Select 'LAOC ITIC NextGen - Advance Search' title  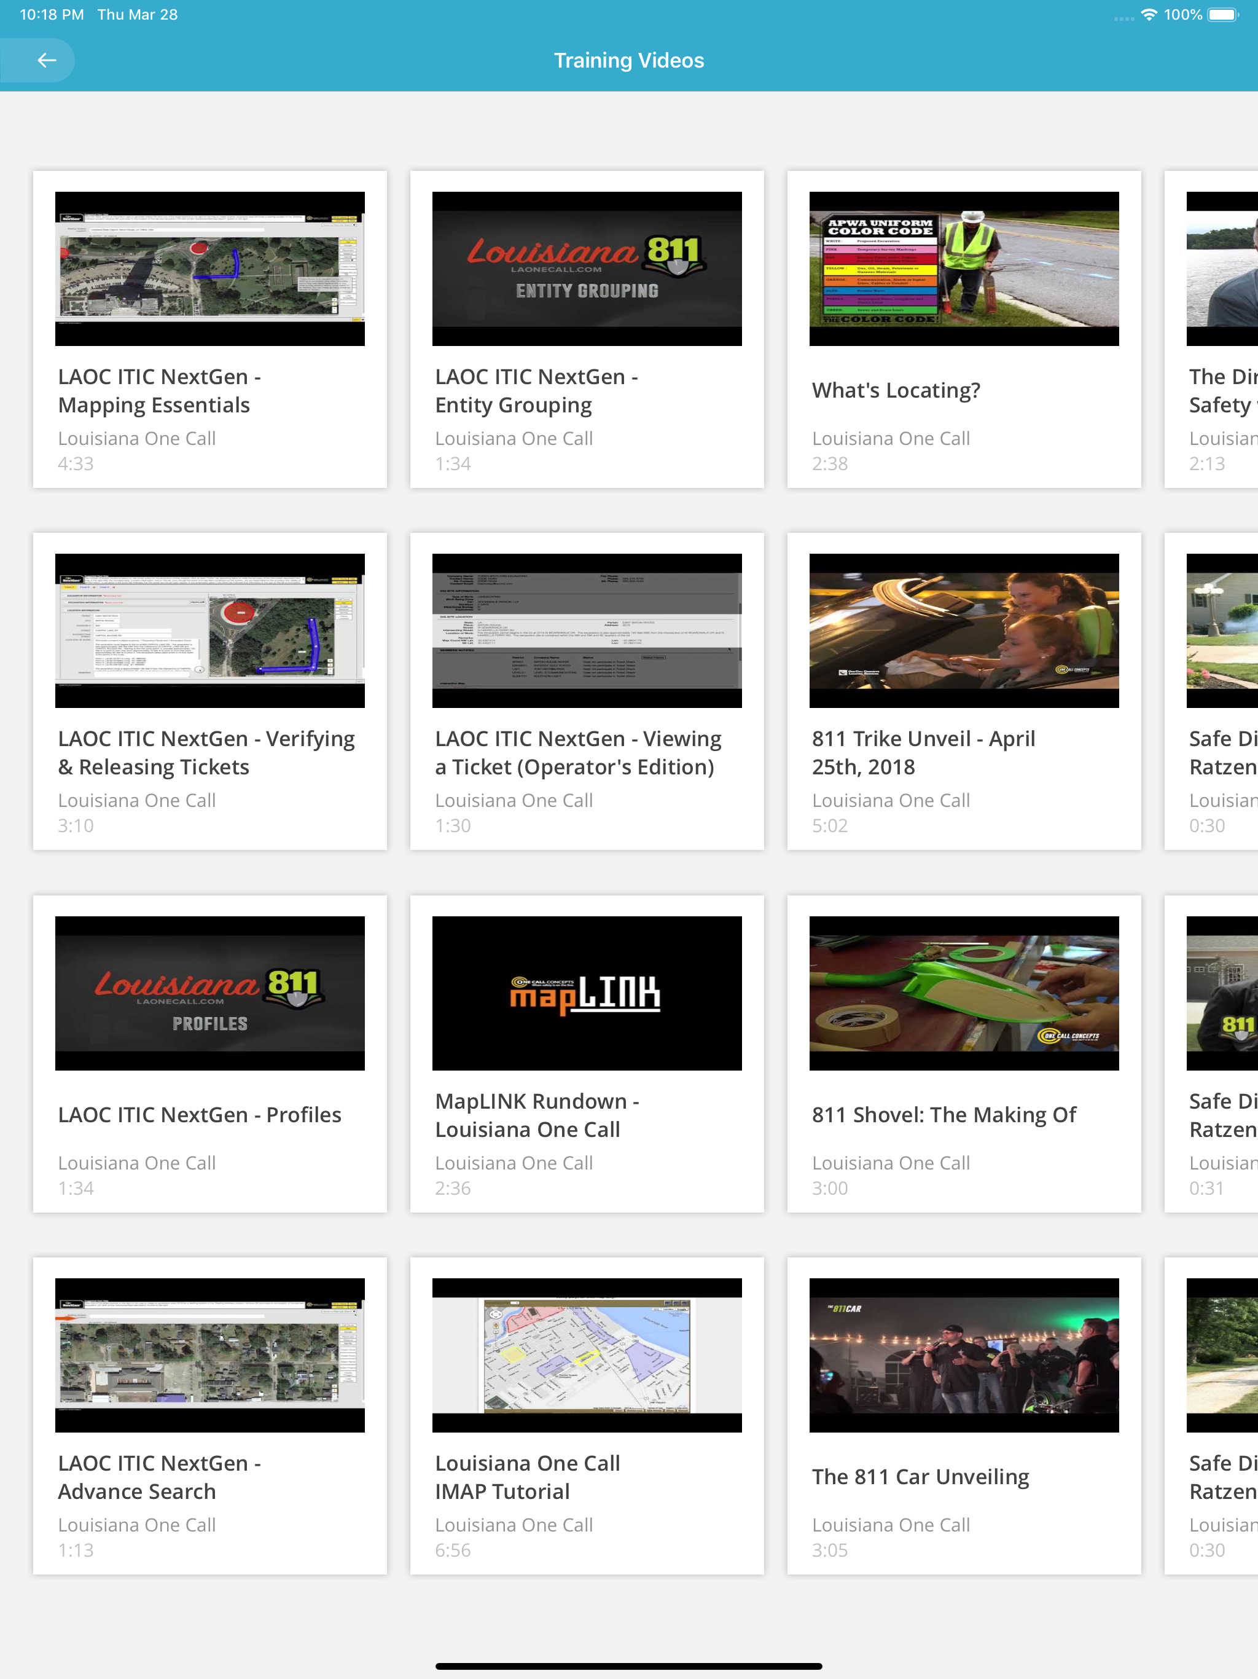(x=159, y=1477)
